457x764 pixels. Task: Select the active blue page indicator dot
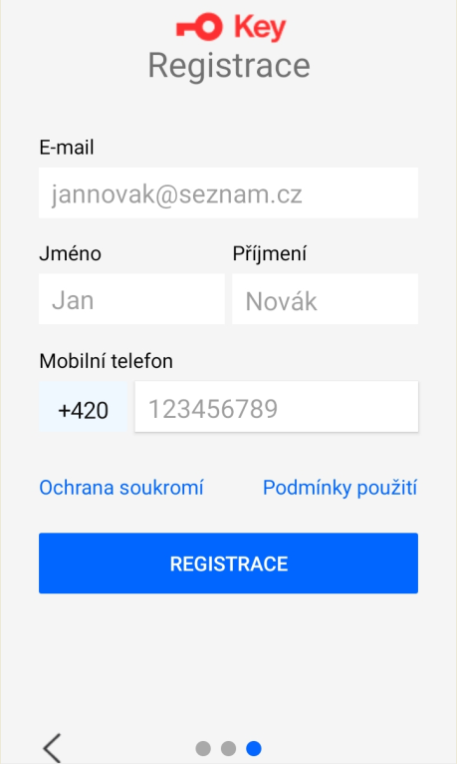point(254,748)
